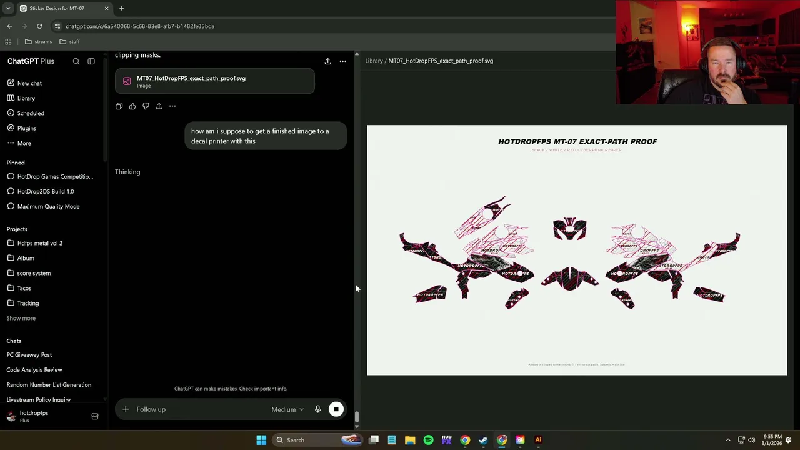Viewport: 800px width, 450px height.
Task: Click the SVG proof preview image
Action: coord(577,250)
